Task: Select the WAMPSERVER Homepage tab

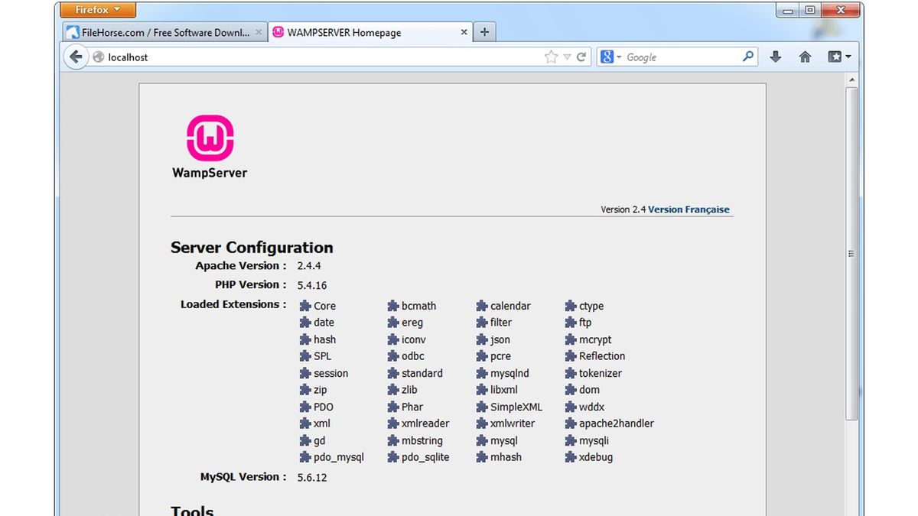Action: click(344, 32)
